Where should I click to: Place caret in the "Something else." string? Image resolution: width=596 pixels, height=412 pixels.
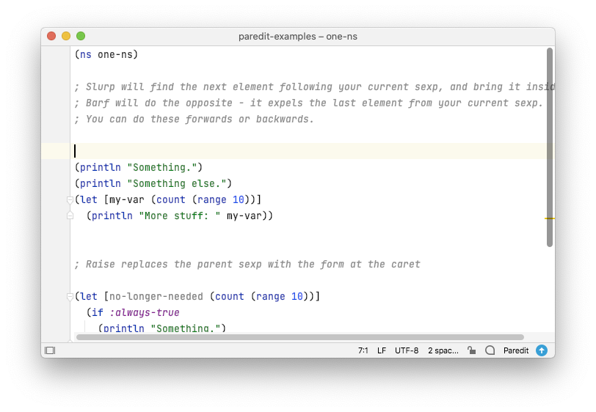pyautogui.click(x=177, y=183)
